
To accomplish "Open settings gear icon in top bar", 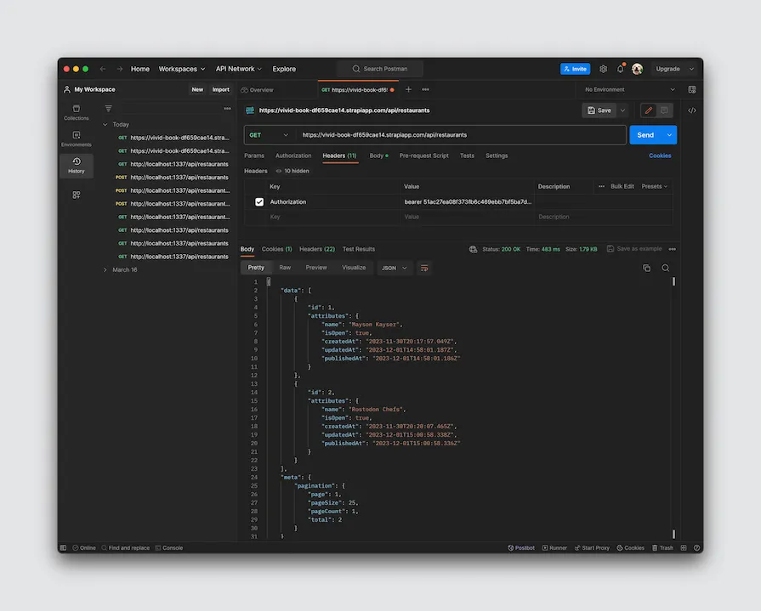I will (x=603, y=69).
